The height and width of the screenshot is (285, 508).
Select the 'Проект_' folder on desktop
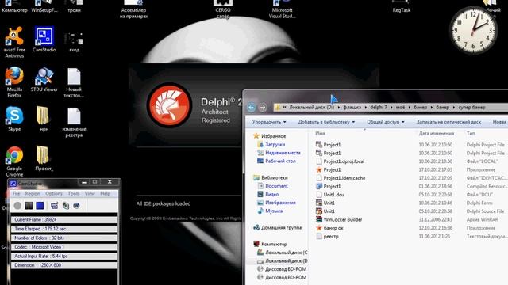tap(44, 158)
